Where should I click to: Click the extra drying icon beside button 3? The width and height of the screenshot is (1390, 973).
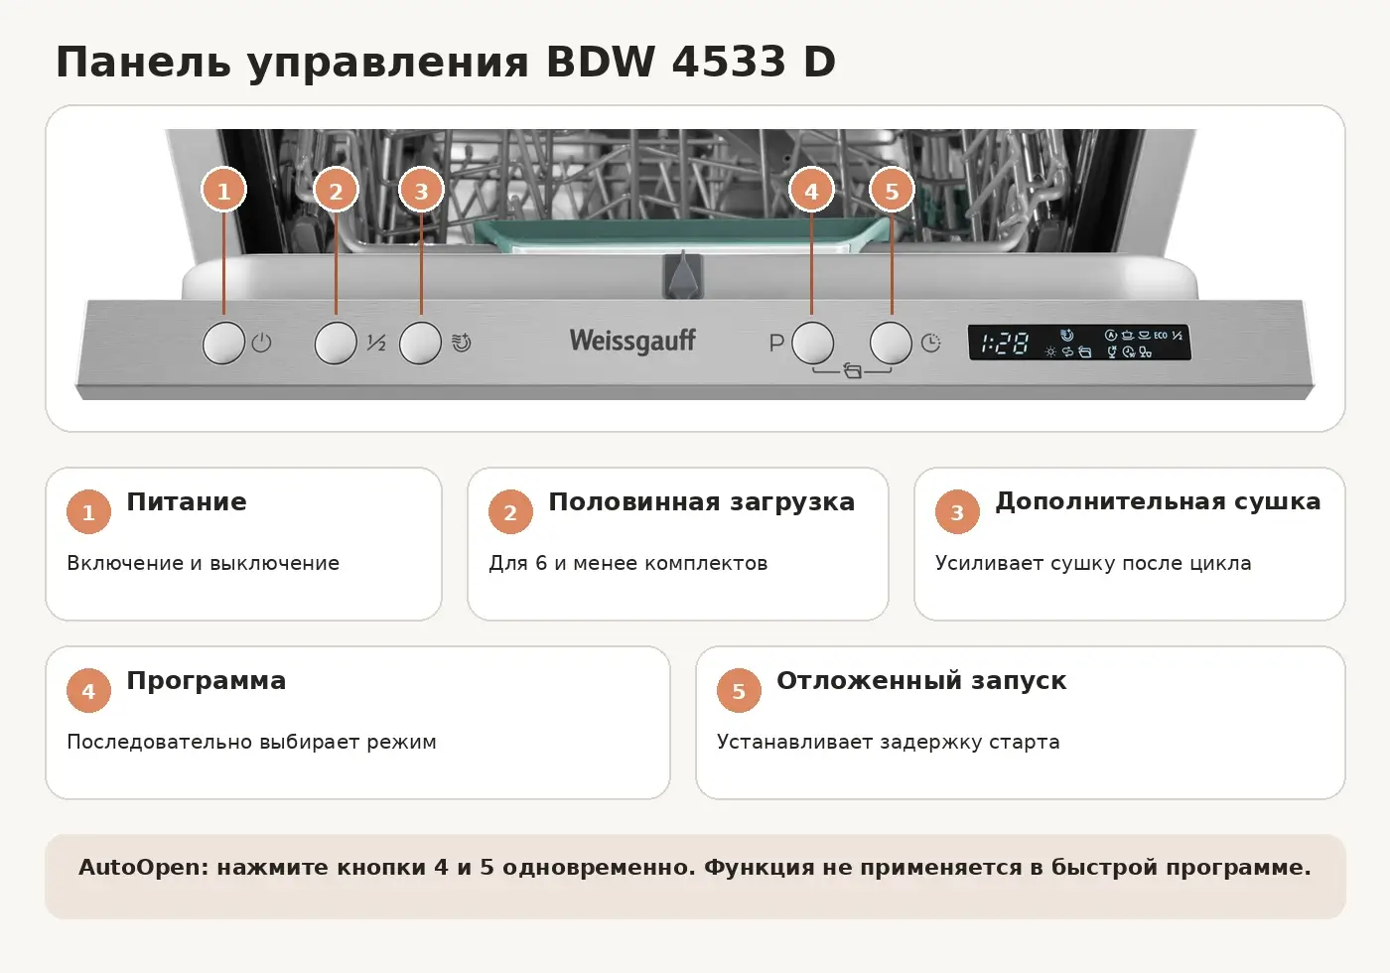(x=461, y=343)
